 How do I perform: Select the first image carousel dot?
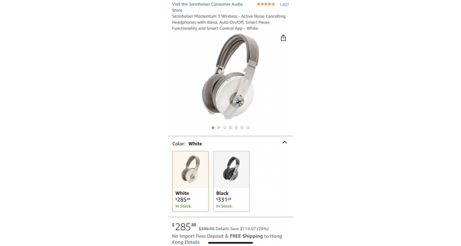(x=213, y=128)
